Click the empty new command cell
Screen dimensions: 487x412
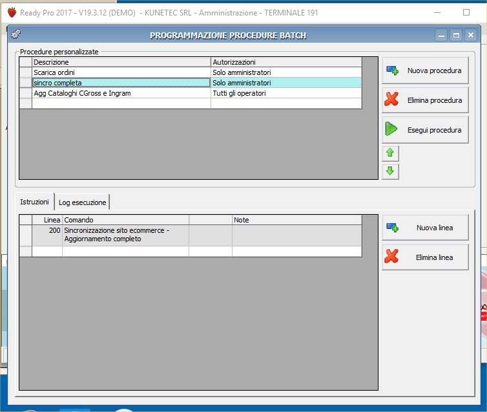click(x=125, y=251)
